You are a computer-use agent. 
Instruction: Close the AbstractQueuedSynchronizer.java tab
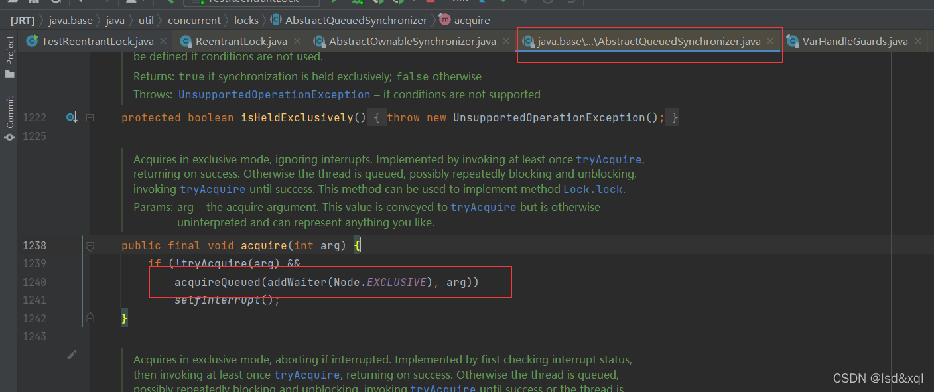[771, 41]
